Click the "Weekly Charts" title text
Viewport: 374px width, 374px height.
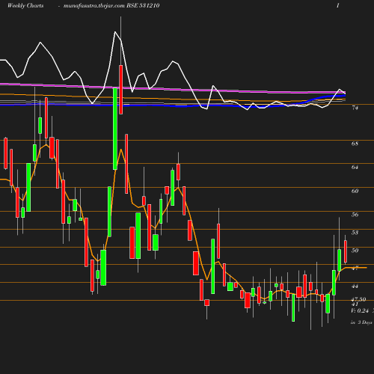[x=25, y=6]
